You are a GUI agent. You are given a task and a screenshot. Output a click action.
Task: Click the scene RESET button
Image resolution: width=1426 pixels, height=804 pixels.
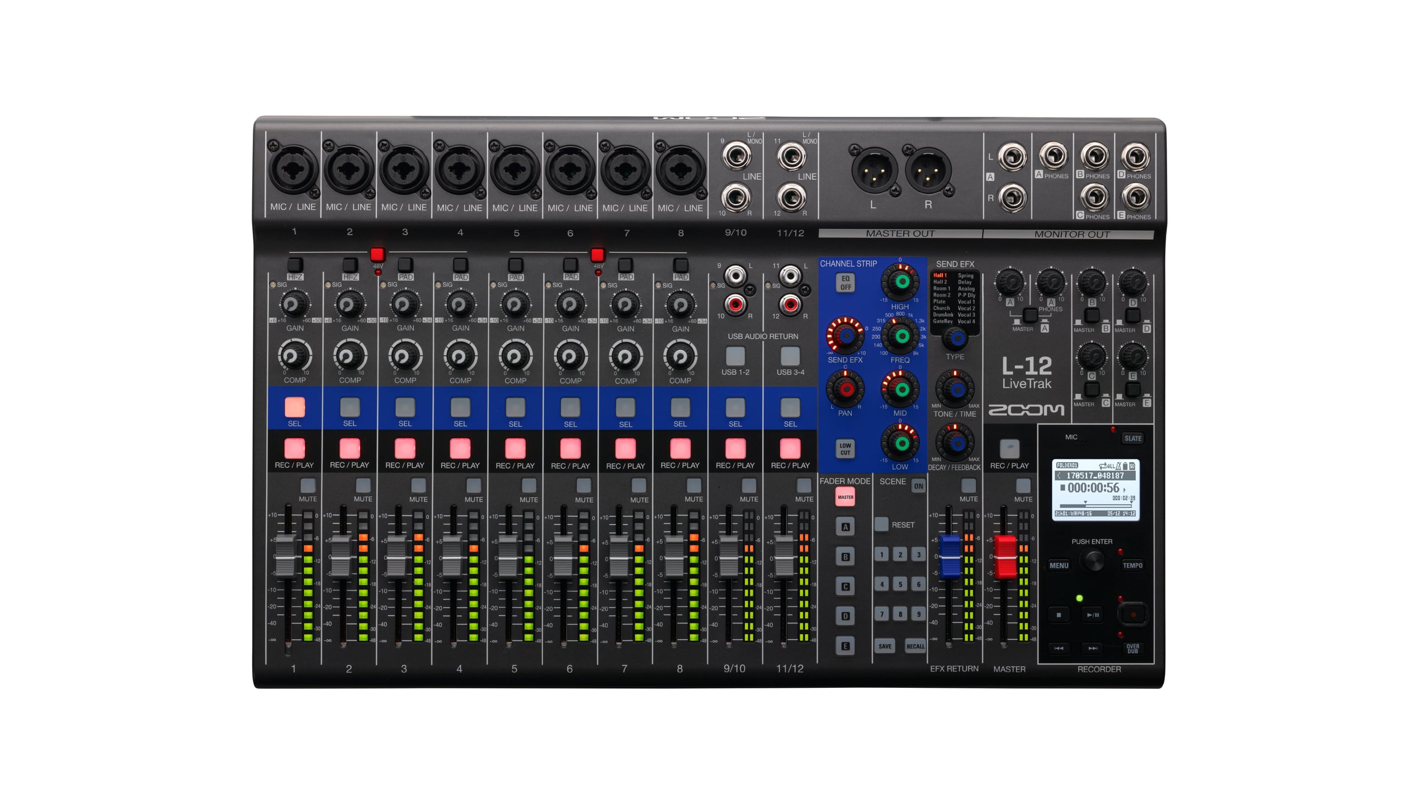point(882,524)
